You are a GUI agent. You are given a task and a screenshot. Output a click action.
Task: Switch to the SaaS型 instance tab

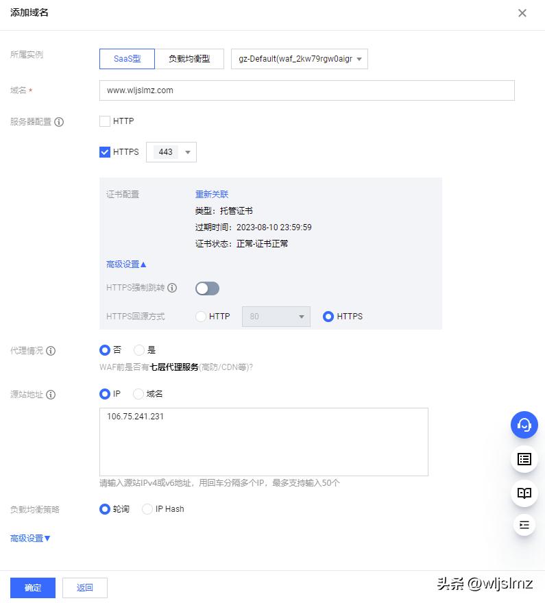pos(127,59)
